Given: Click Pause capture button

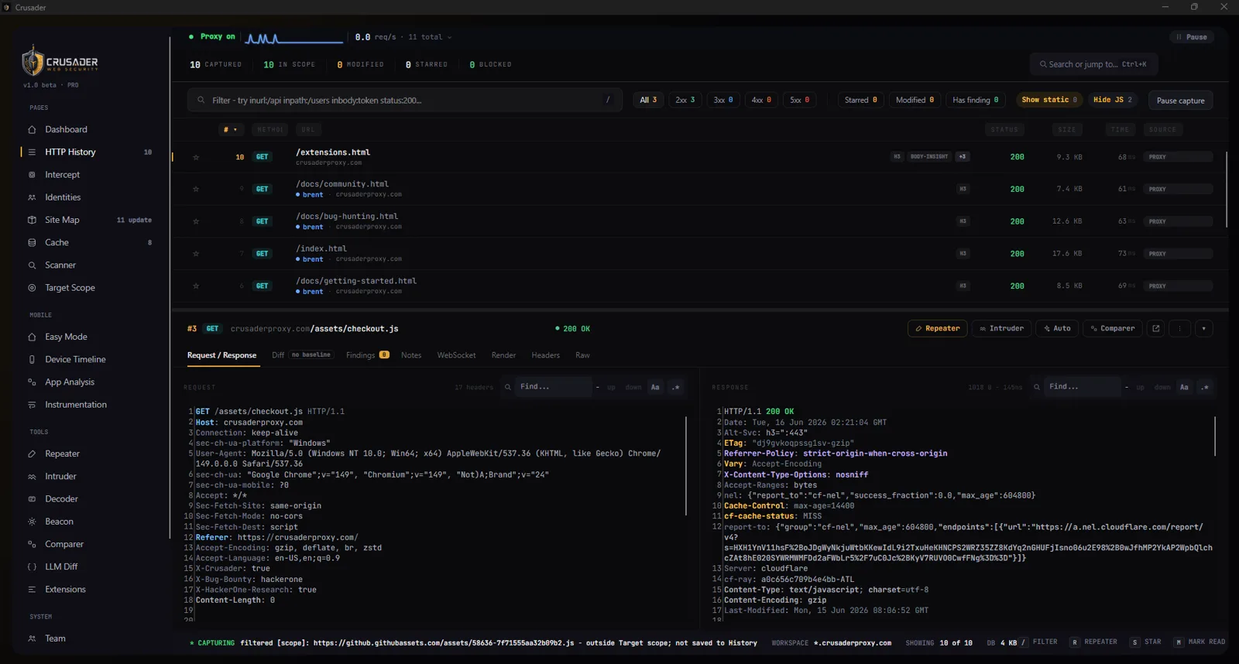Looking at the screenshot, I should tap(1180, 101).
